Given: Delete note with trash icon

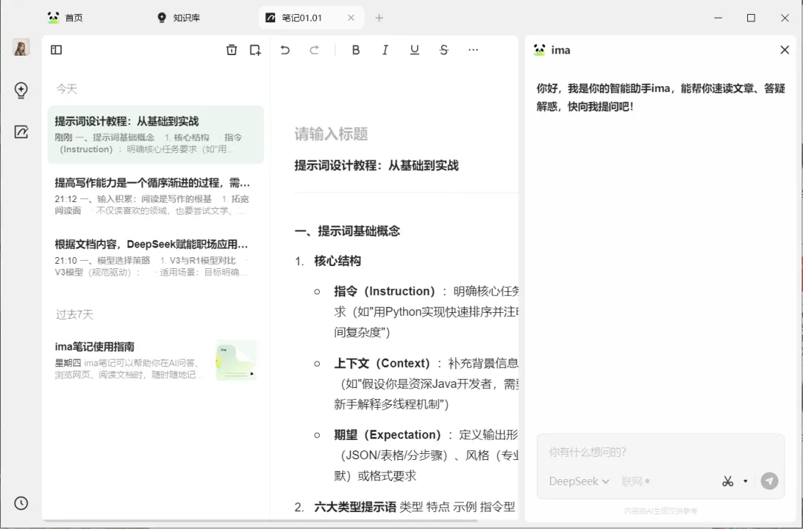Looking at the screenshot, I should (x=231, y=50).
